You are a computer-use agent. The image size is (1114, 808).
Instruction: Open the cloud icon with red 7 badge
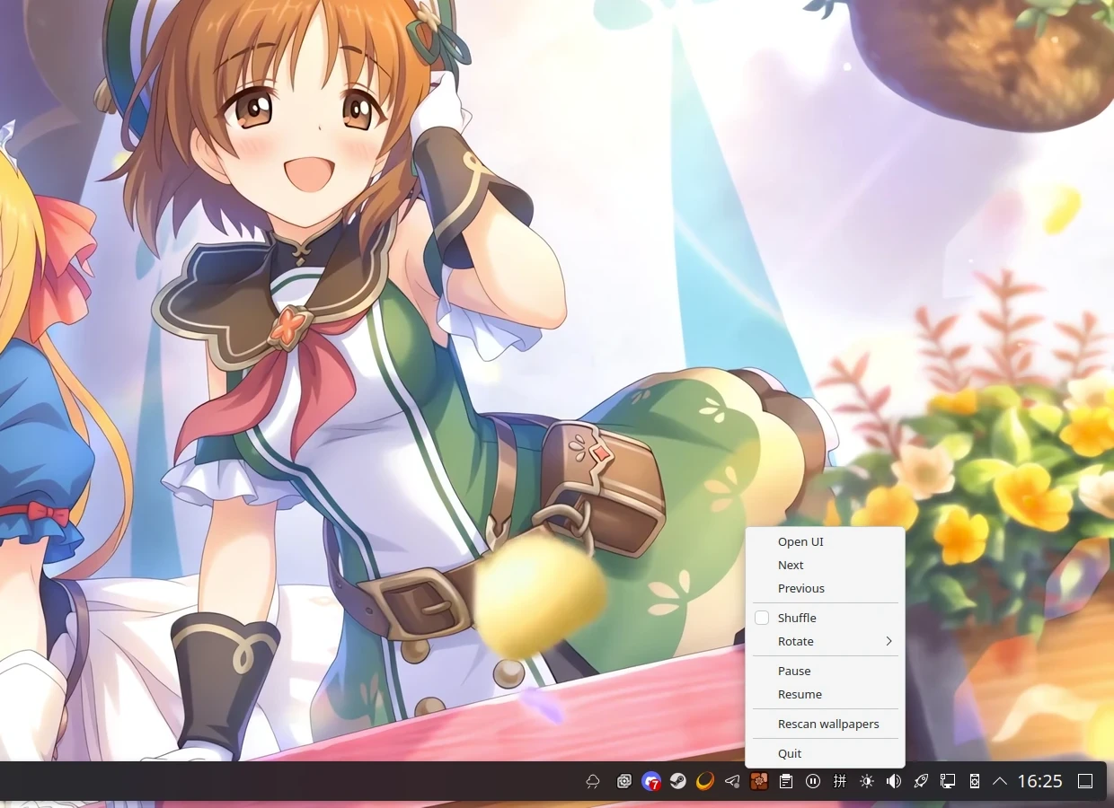(x=651, y=782)
